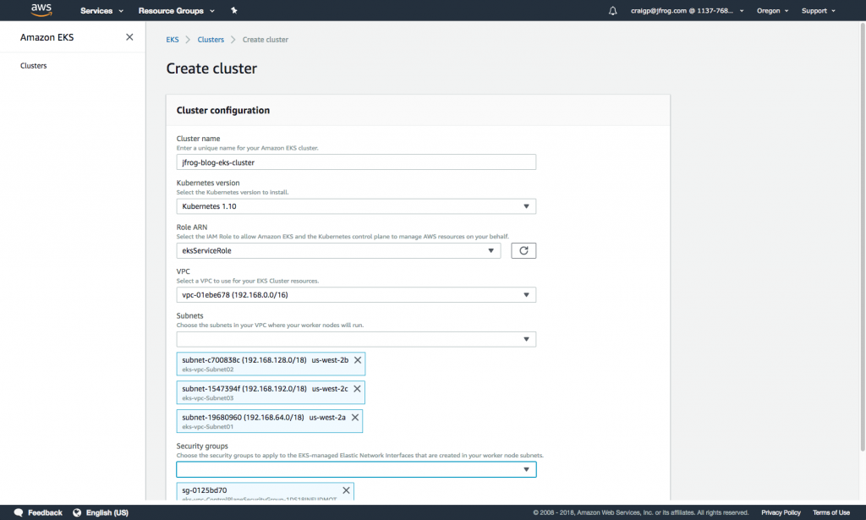Close the Amazon EKS sidebar
The image size is (866, 520).
coord(131,37)
